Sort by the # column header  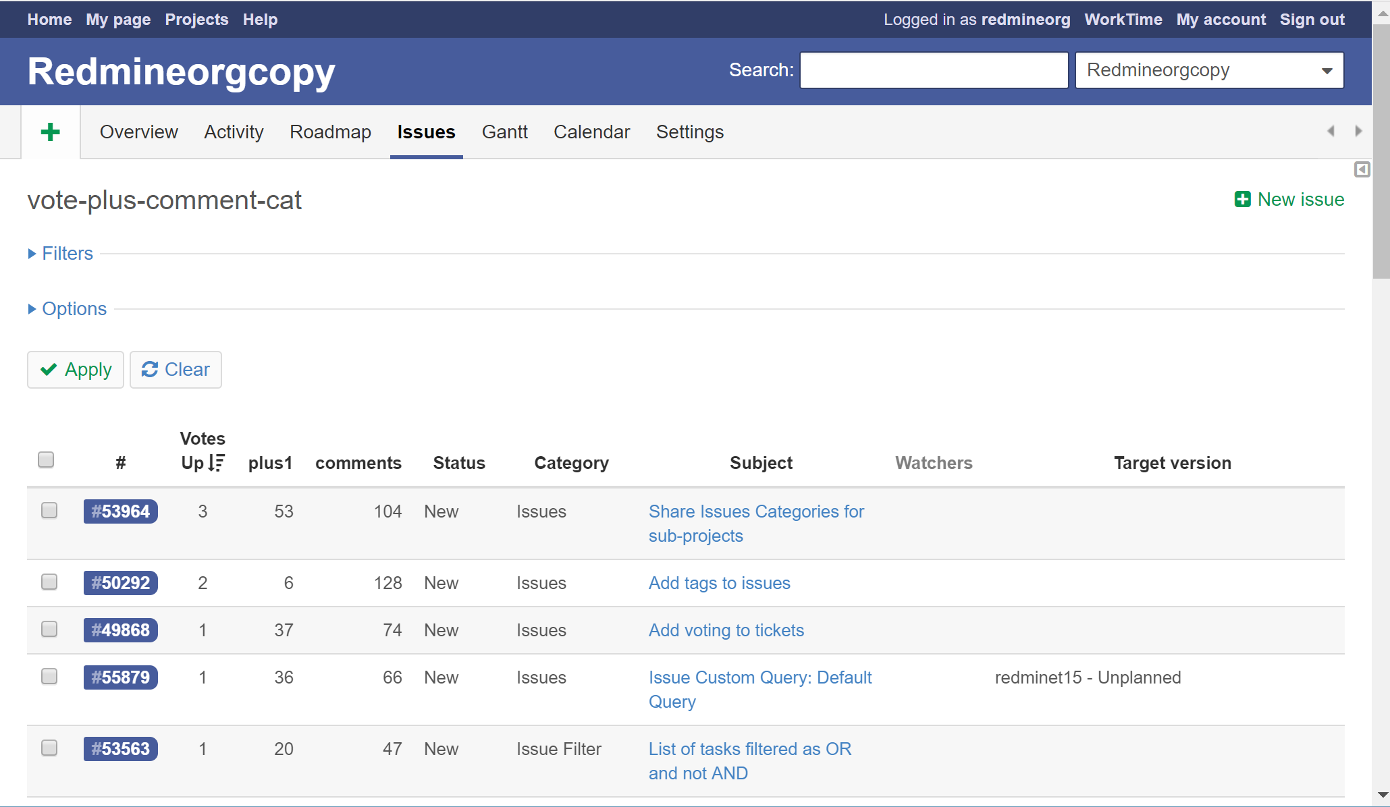(x=121, y=463)
